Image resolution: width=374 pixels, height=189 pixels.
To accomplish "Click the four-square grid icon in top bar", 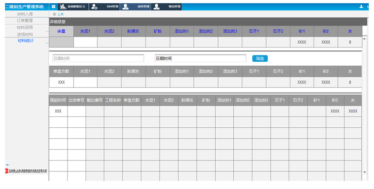I will click(53, 7).
